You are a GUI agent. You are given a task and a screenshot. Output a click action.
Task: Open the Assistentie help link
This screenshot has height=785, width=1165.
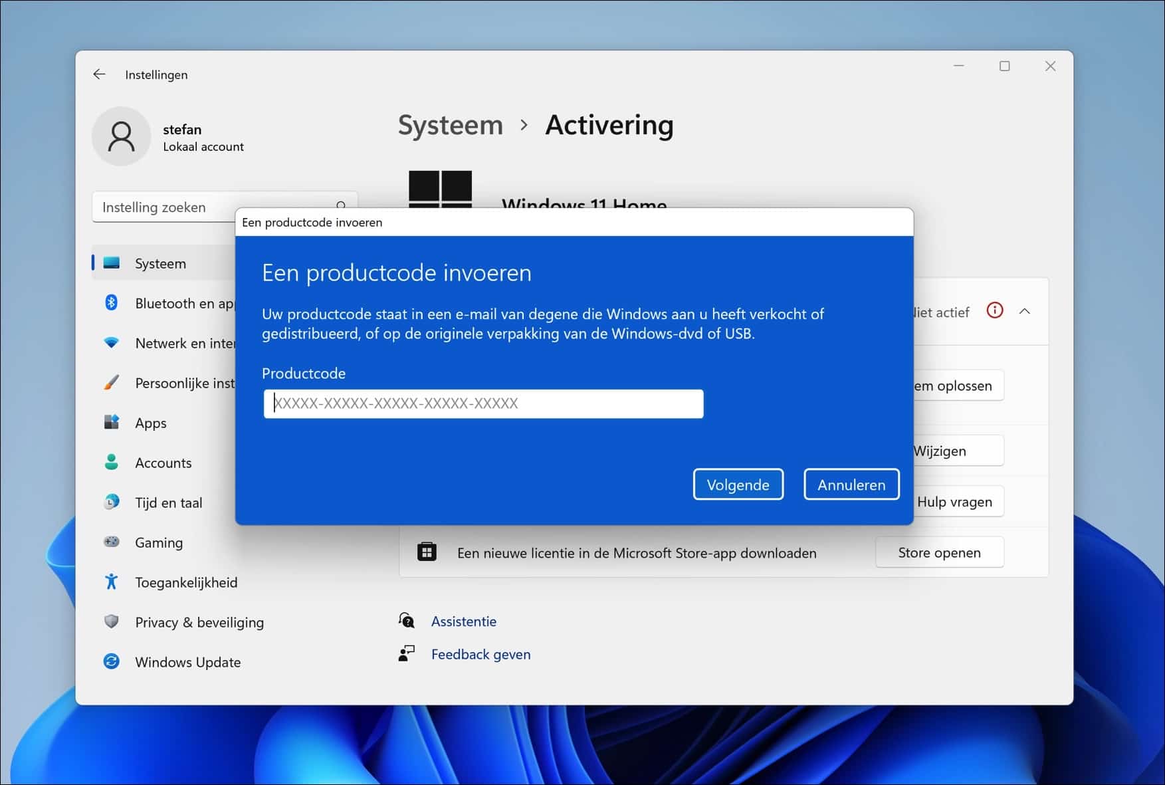click(x=463, y=621)
